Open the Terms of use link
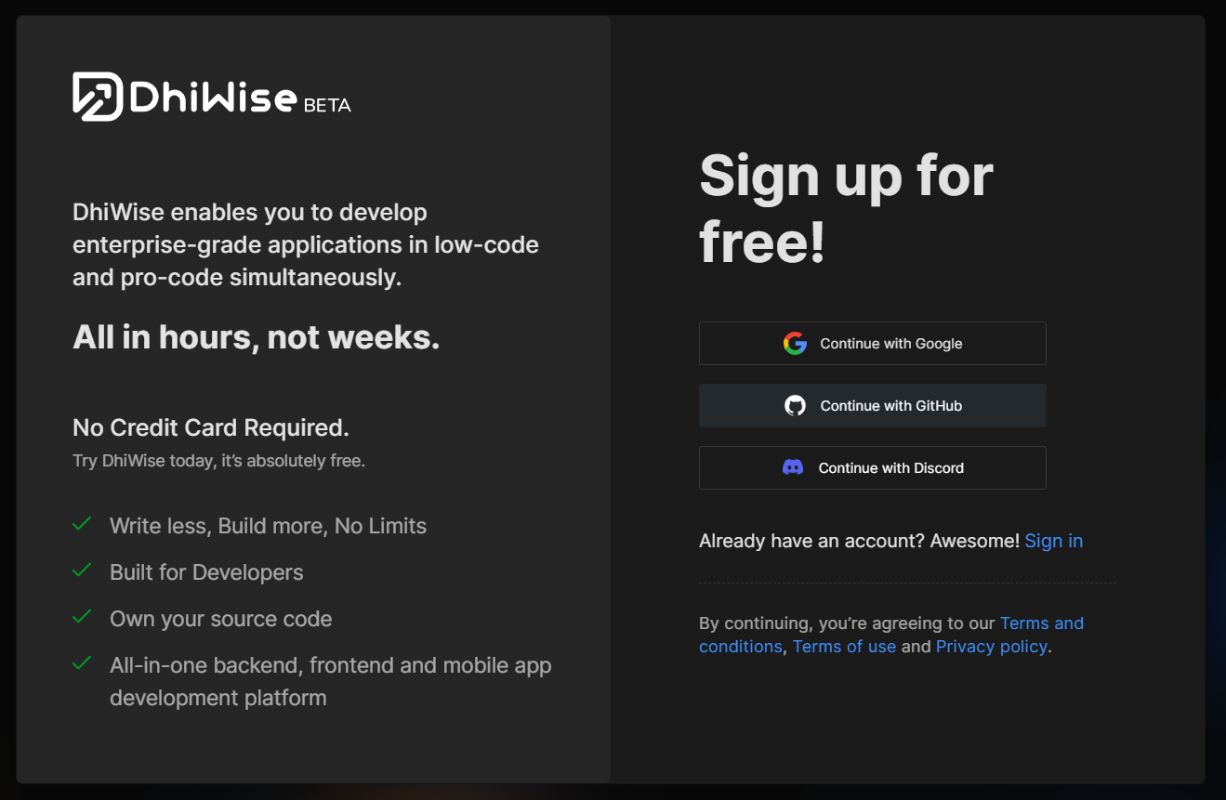The width and height of the screenshot is (1226, 800). pyautogui.click(x=844, y=646)
